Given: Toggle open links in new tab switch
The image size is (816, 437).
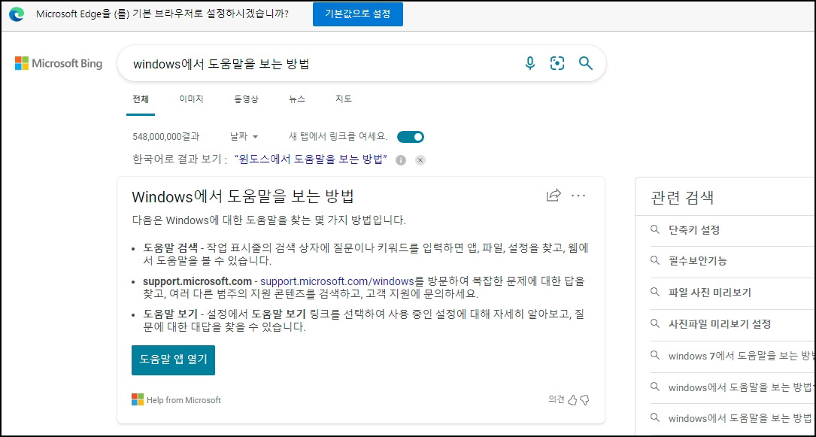Looking at the screenshot, I should point(411,137).
